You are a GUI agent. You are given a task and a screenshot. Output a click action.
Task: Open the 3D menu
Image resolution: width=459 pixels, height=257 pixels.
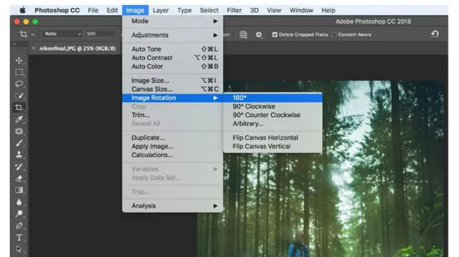click(x=254, y=10)
